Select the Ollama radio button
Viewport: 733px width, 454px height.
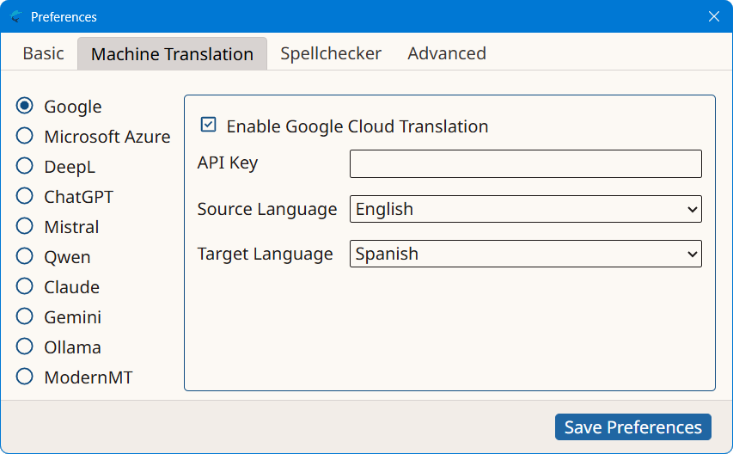[24, 347]
